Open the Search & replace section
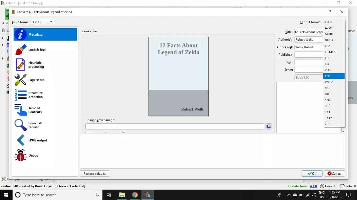The height and width of the screenshot is (200, 357). (x=45, y=125)
